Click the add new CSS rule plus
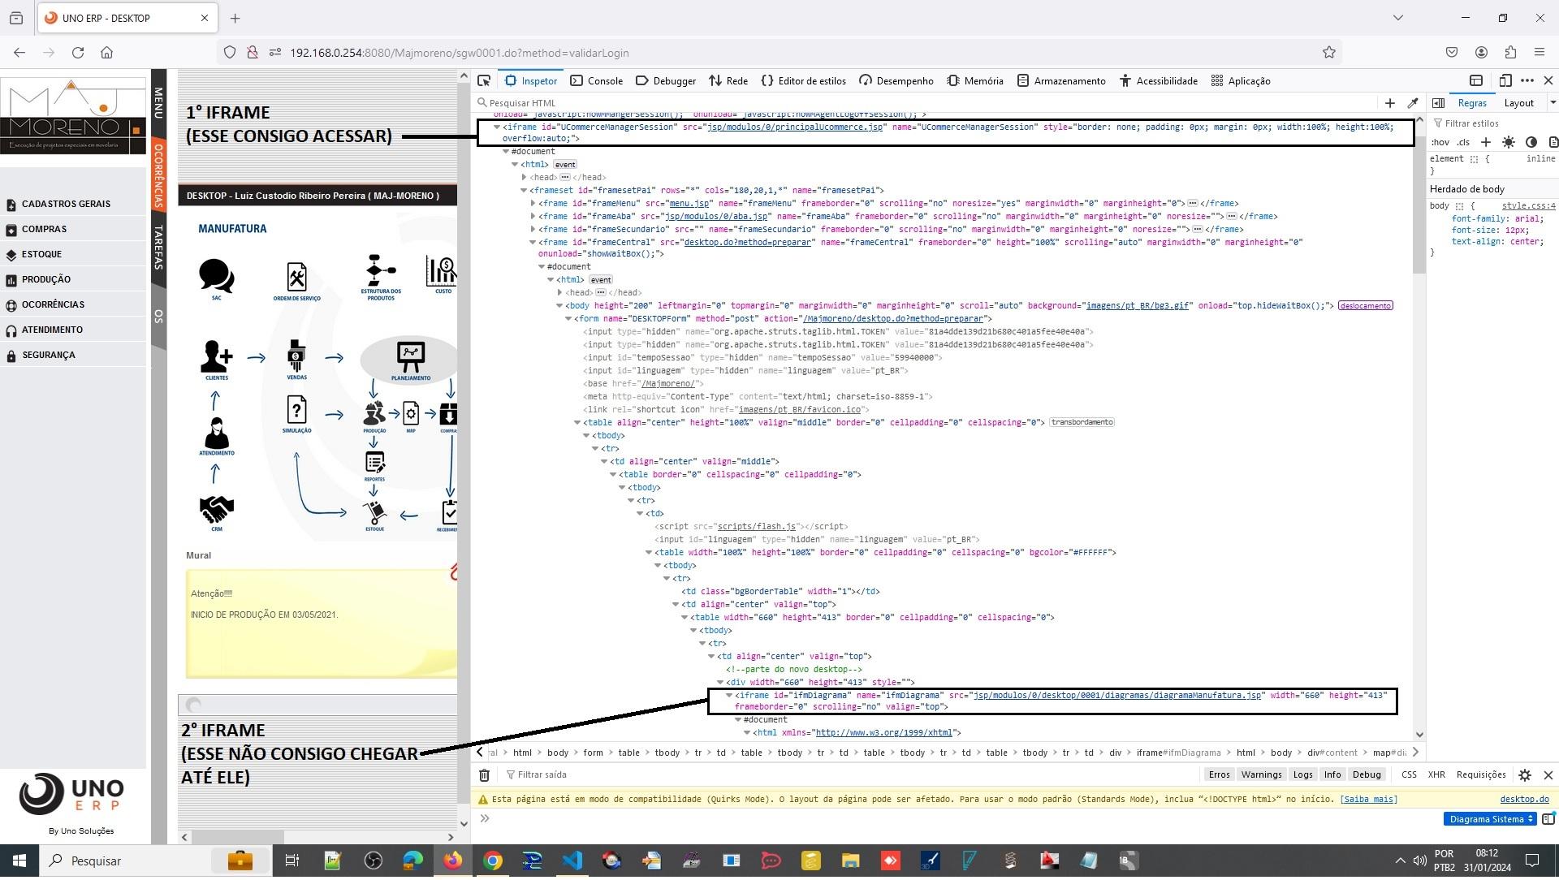 1485,142
